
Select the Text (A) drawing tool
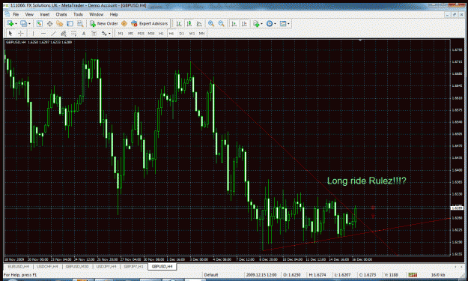(x=84, y=34)
